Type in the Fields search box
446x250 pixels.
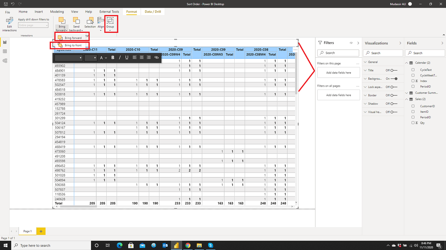click(x=425, y=53)
